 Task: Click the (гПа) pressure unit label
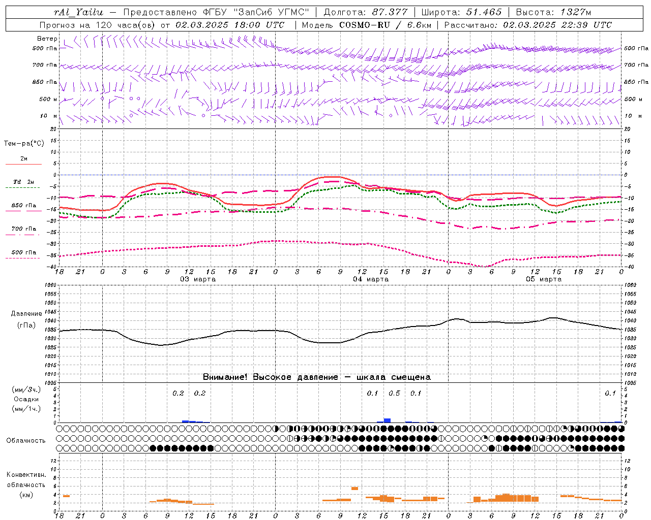[26, 325]
